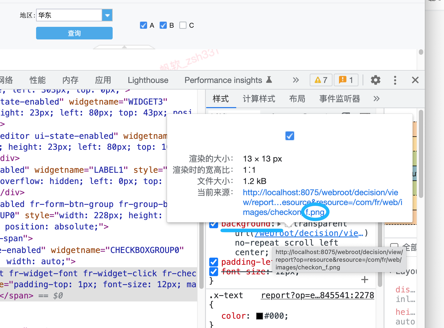
Task: Open the 应用 DevTools tab
Action: (103, 80)
